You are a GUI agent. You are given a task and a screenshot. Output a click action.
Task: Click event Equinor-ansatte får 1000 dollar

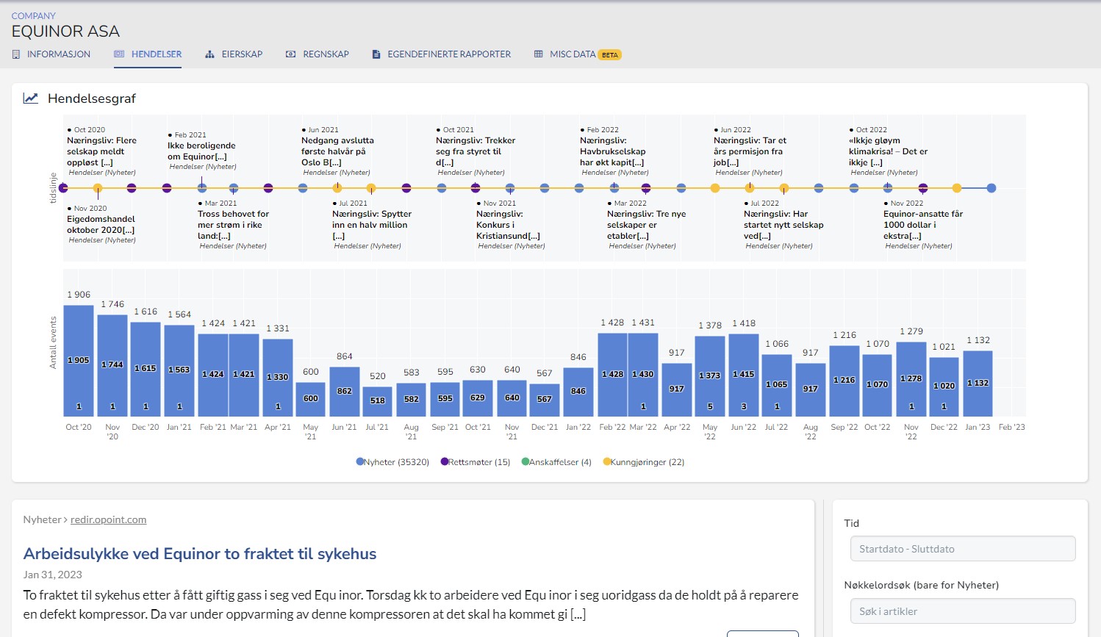click(922, 225)
